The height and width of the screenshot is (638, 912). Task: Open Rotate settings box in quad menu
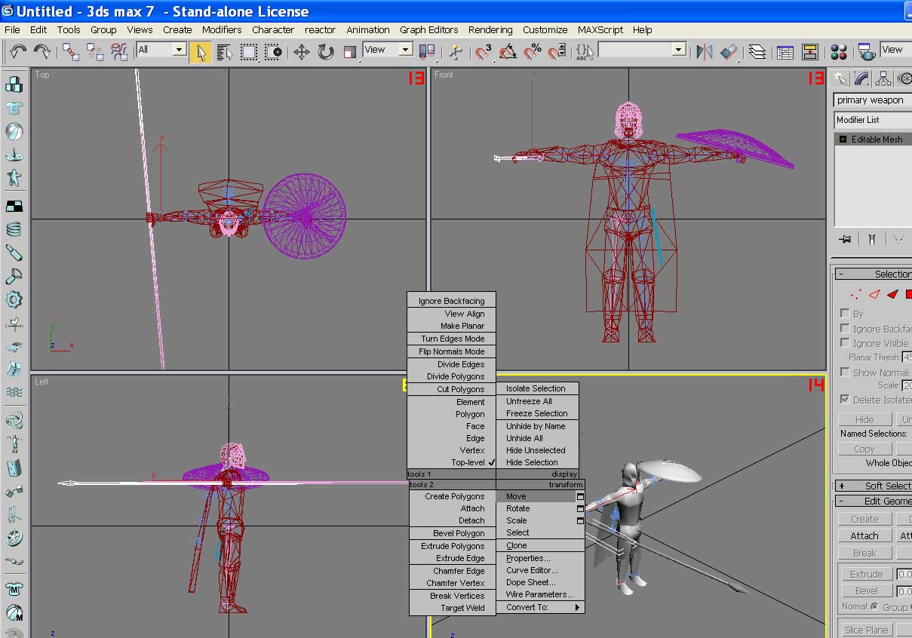pos(580,508)
